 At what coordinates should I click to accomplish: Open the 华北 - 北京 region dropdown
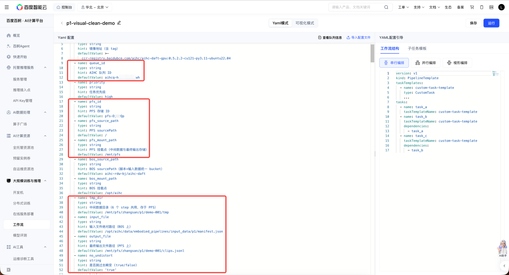point(95,7)
